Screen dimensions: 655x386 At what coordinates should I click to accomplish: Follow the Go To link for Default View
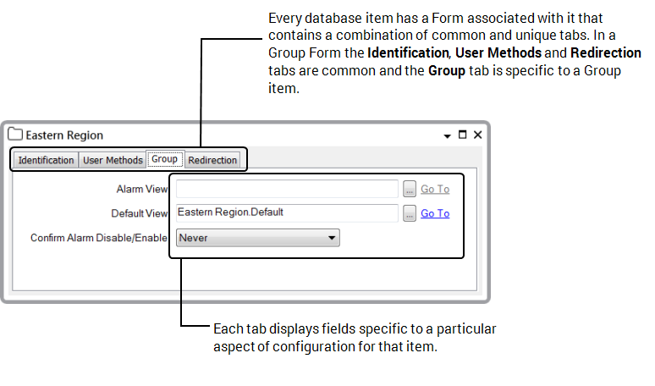(435, 213)
